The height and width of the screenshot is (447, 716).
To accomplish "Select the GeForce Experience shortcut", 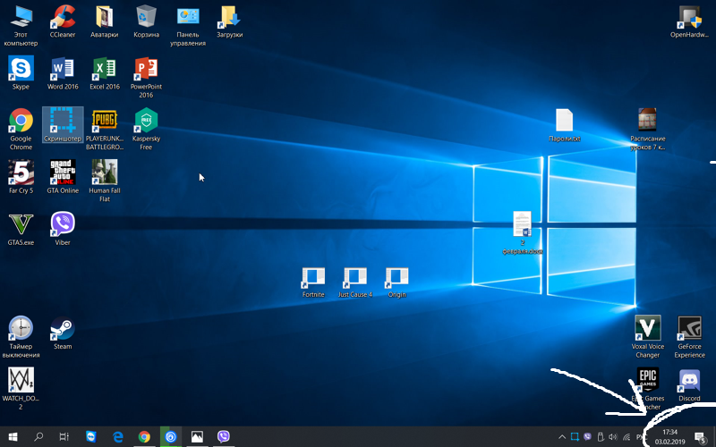I will click(689, 337).
